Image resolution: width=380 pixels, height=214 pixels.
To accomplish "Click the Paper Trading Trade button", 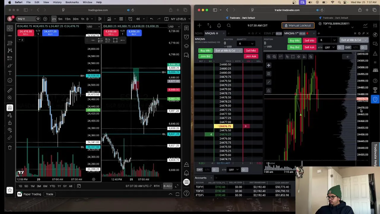I will tap(49, 194).
